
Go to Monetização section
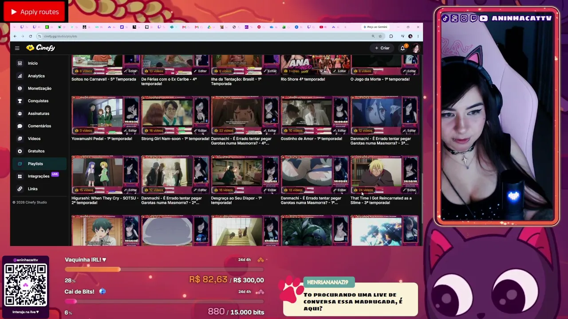tap(40, 88)
